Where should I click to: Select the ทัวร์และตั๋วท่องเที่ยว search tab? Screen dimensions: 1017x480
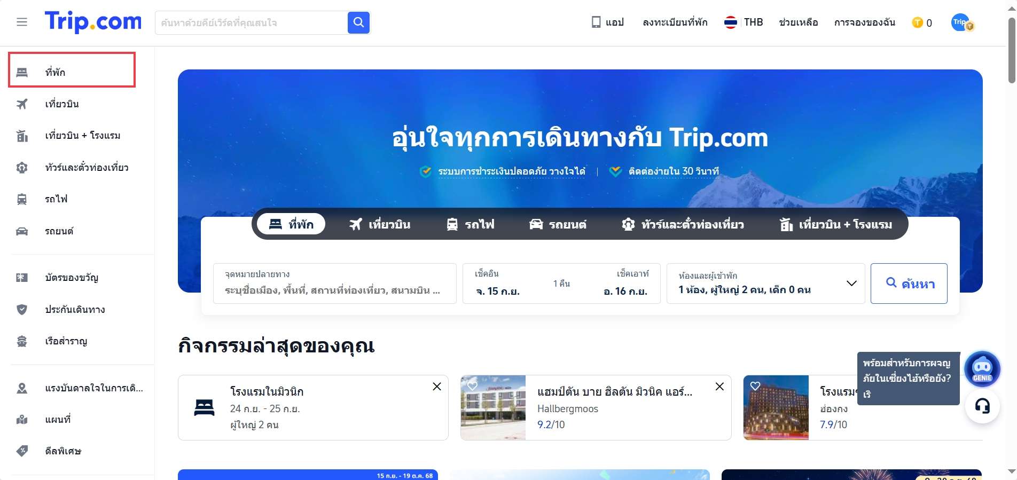683,224
